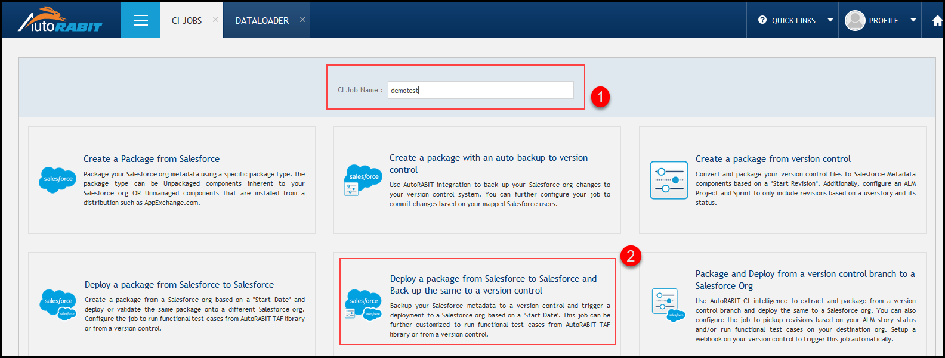Select Package and Deploy from version control branch title
Image resolution: width=945 pixels, height=358 pixels.
pos(805,280)
